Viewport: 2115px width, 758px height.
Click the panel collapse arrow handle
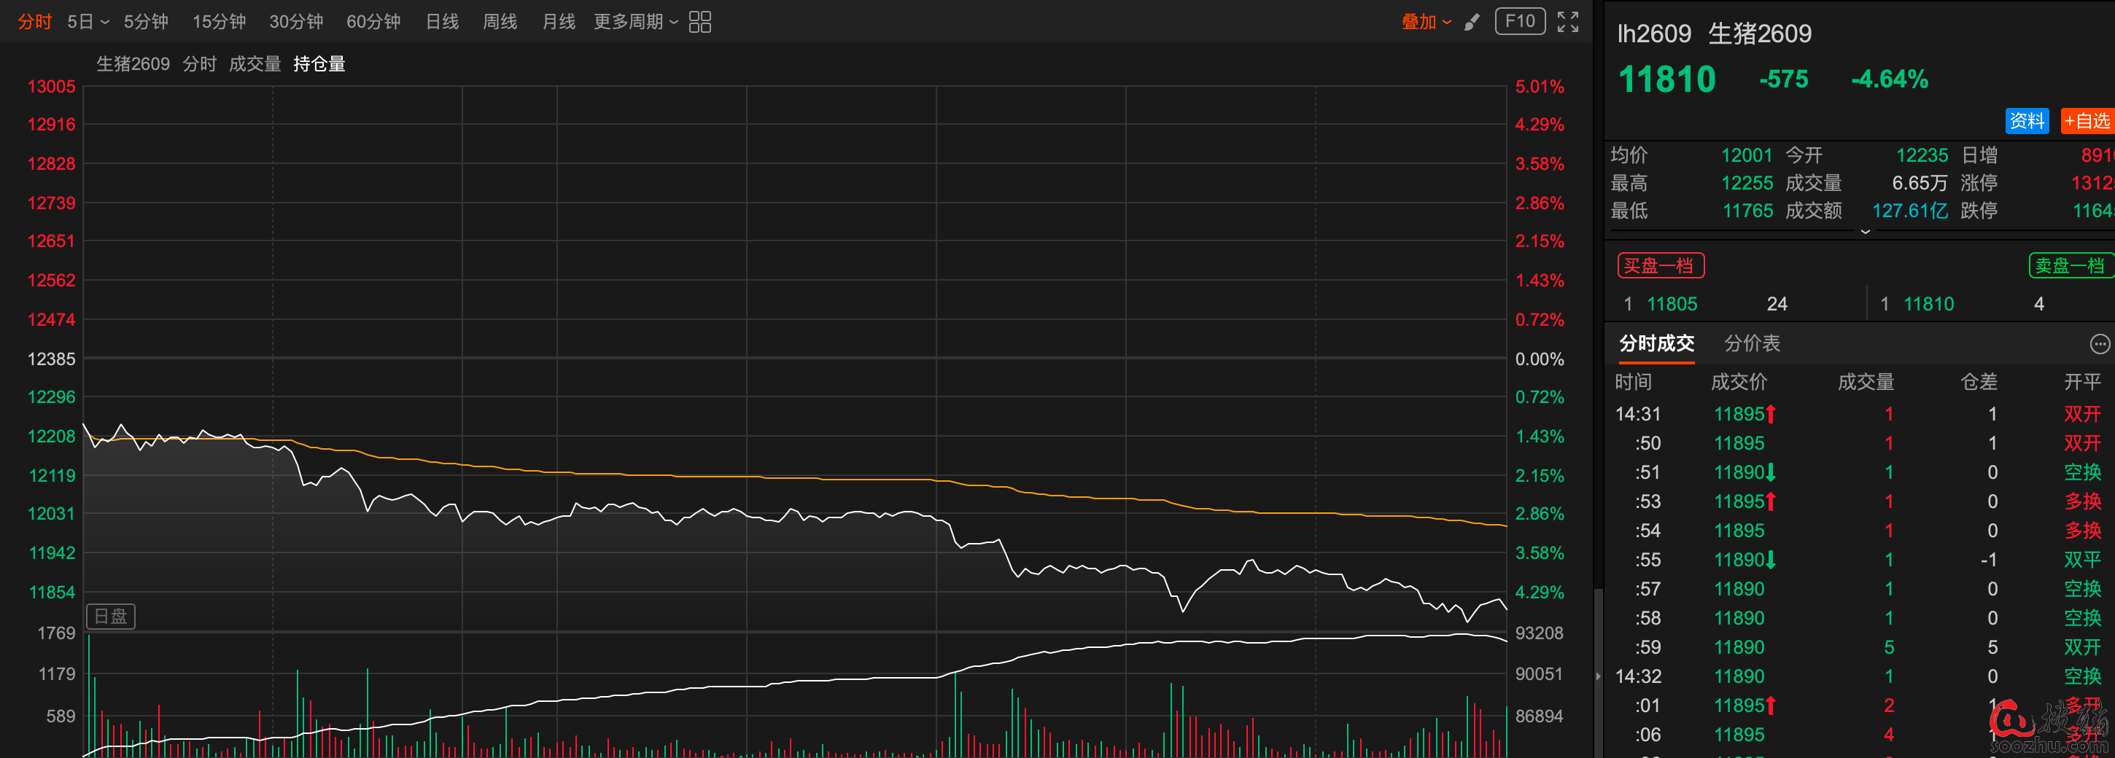[x=1598, y=676]
